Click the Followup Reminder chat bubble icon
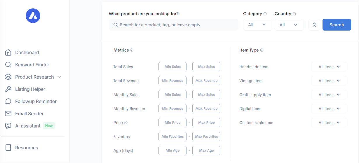Viewport: 359px width, 163px height. (8, 102)
